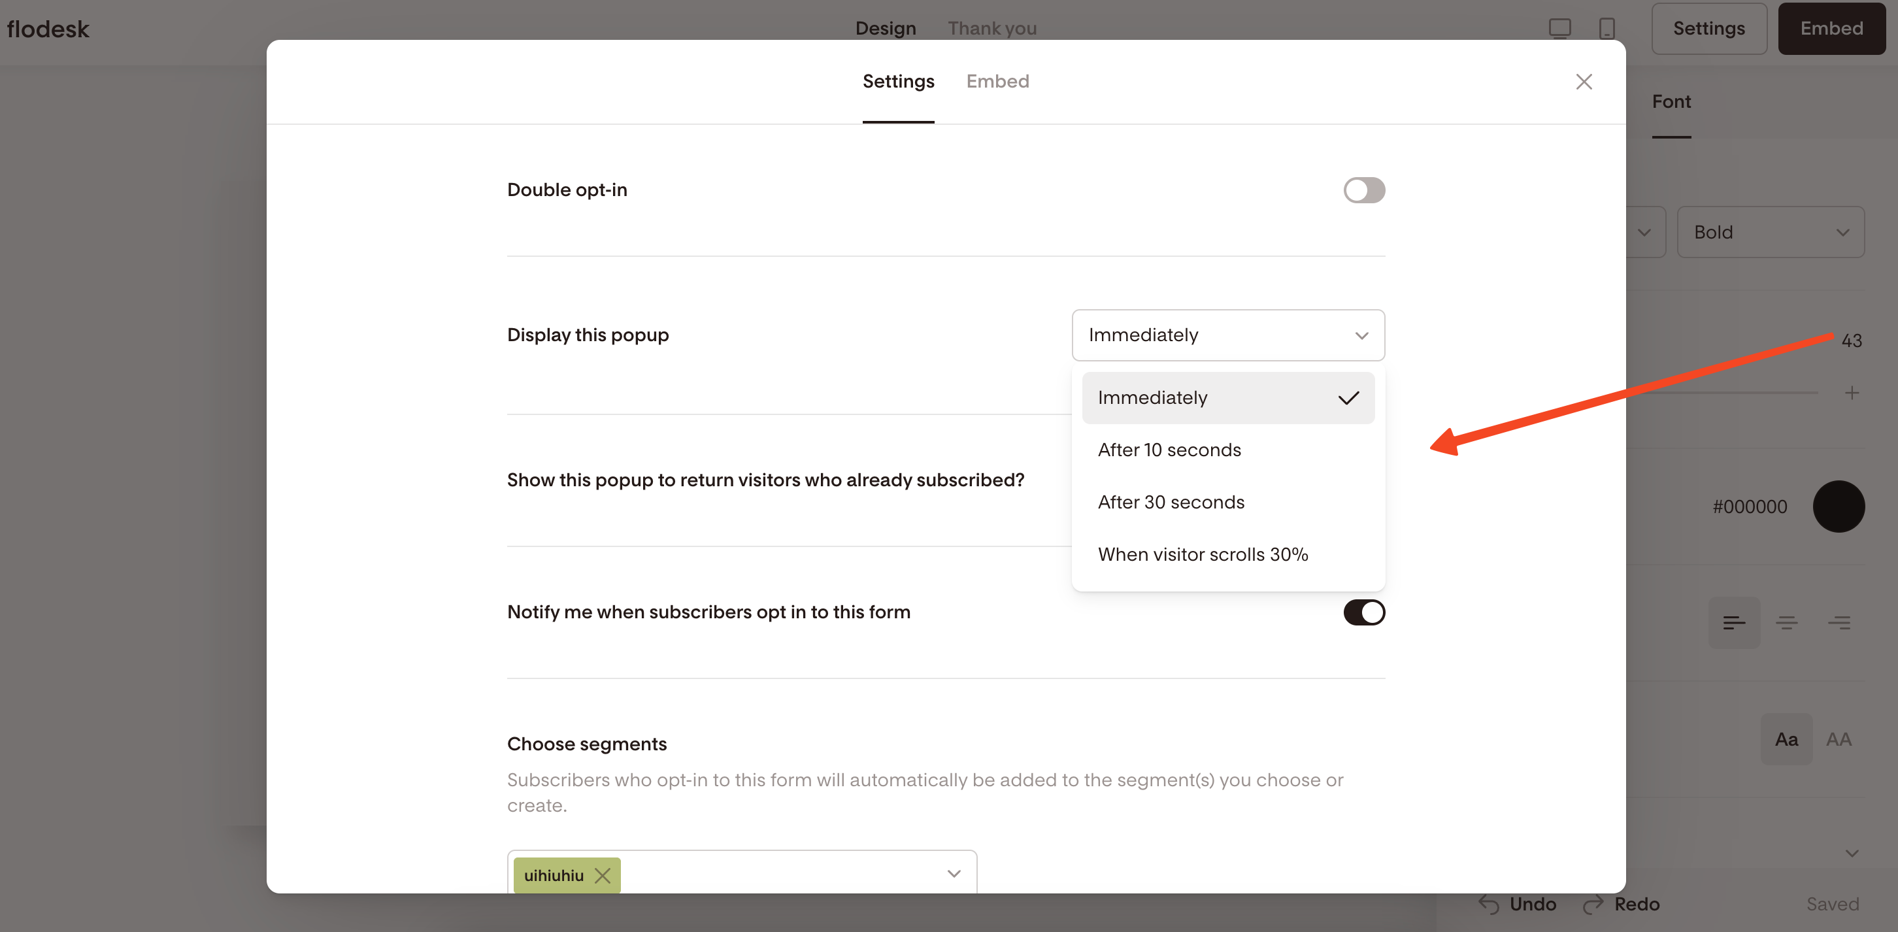The width and height of the screenshot is (1898, 932).
Task: Click the top bar Settings button
Action: point(1708,29)
